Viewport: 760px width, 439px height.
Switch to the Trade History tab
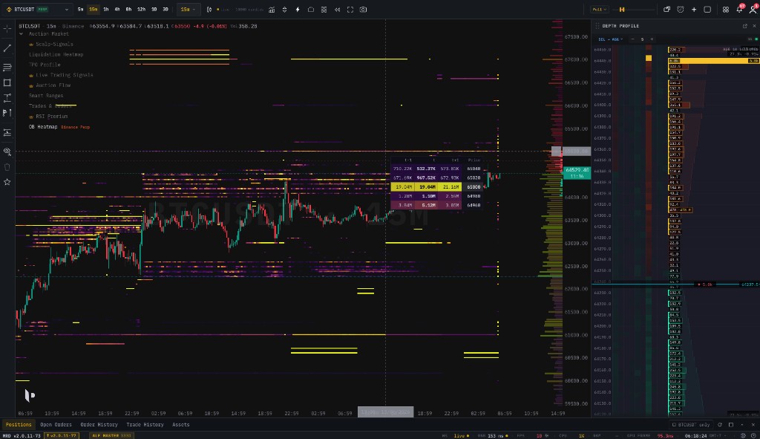click(145, 425)
